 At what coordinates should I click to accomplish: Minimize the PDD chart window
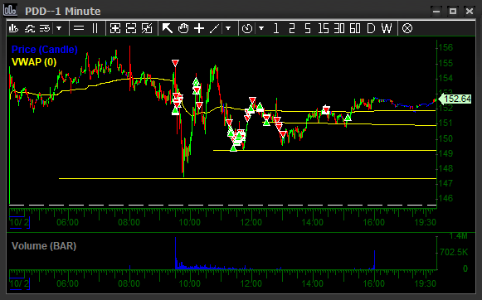pos(436,12)
